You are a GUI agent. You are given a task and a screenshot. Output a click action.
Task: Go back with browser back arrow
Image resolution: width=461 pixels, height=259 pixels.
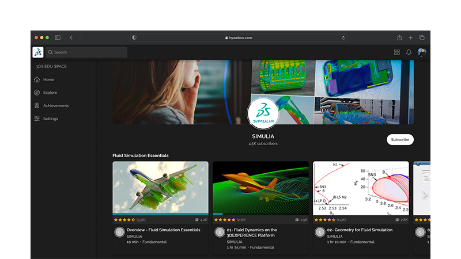71,37
